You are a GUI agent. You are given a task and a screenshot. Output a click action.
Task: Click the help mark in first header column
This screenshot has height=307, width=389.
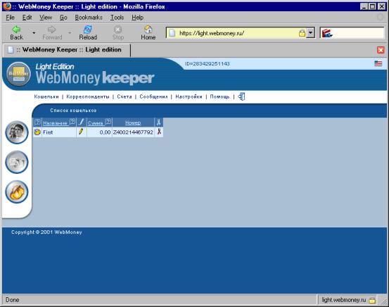point(37,122)
